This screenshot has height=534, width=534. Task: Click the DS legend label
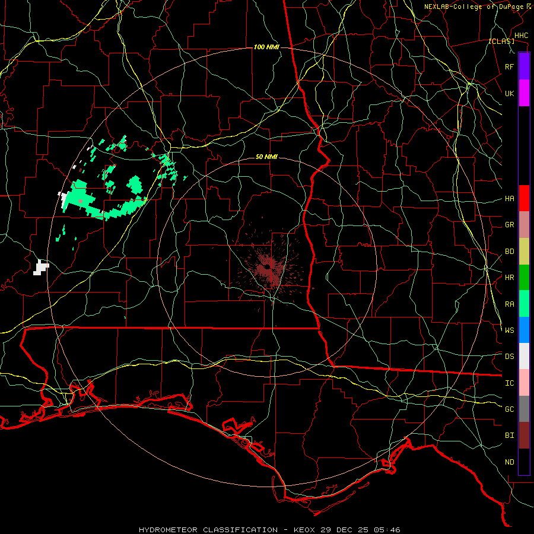point(509,357)
